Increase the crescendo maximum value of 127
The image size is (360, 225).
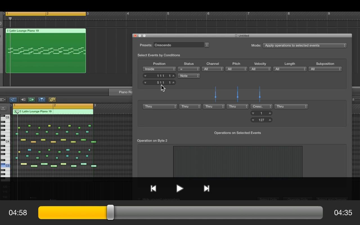(270, 120)
